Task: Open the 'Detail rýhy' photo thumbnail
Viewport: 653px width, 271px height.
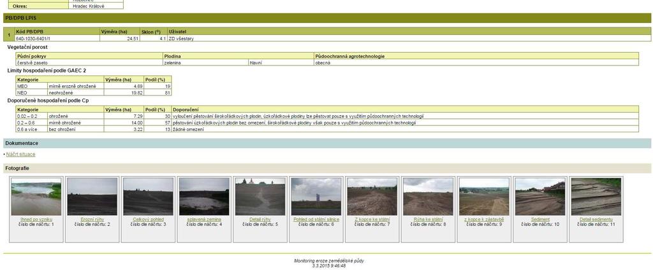Action: click(x=260, y=197)
